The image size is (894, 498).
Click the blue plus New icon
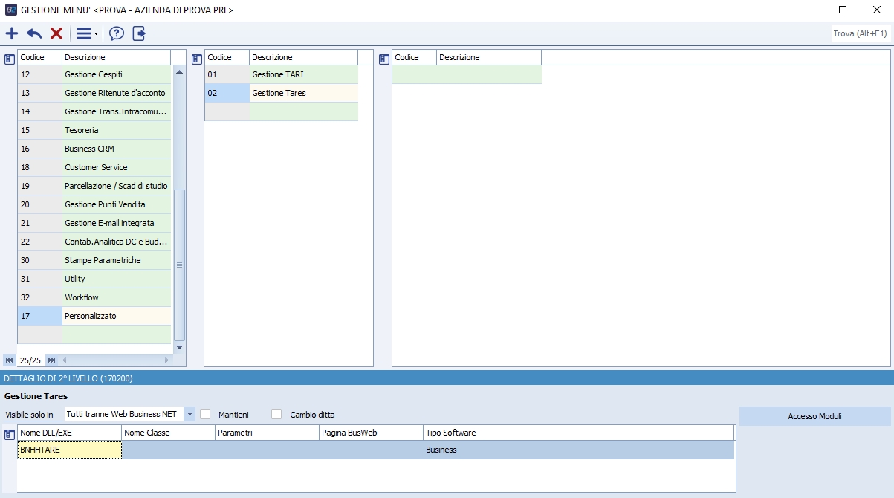click(x=12, y=33)
